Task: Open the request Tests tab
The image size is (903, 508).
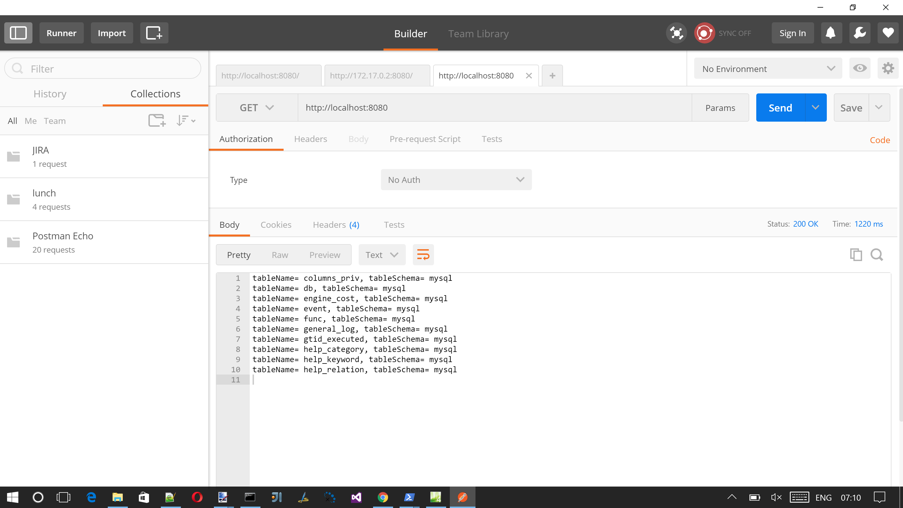Action: tap(492, 139)
